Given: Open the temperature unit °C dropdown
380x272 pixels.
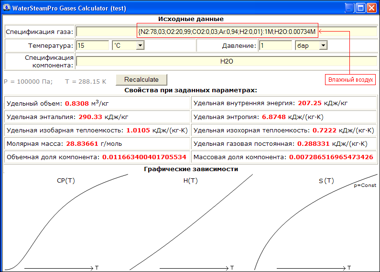Looking at the screenshot, I should coord(140,45).
